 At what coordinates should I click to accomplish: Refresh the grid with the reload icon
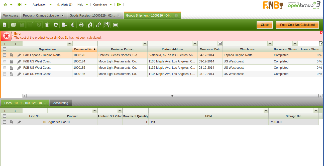56,25
